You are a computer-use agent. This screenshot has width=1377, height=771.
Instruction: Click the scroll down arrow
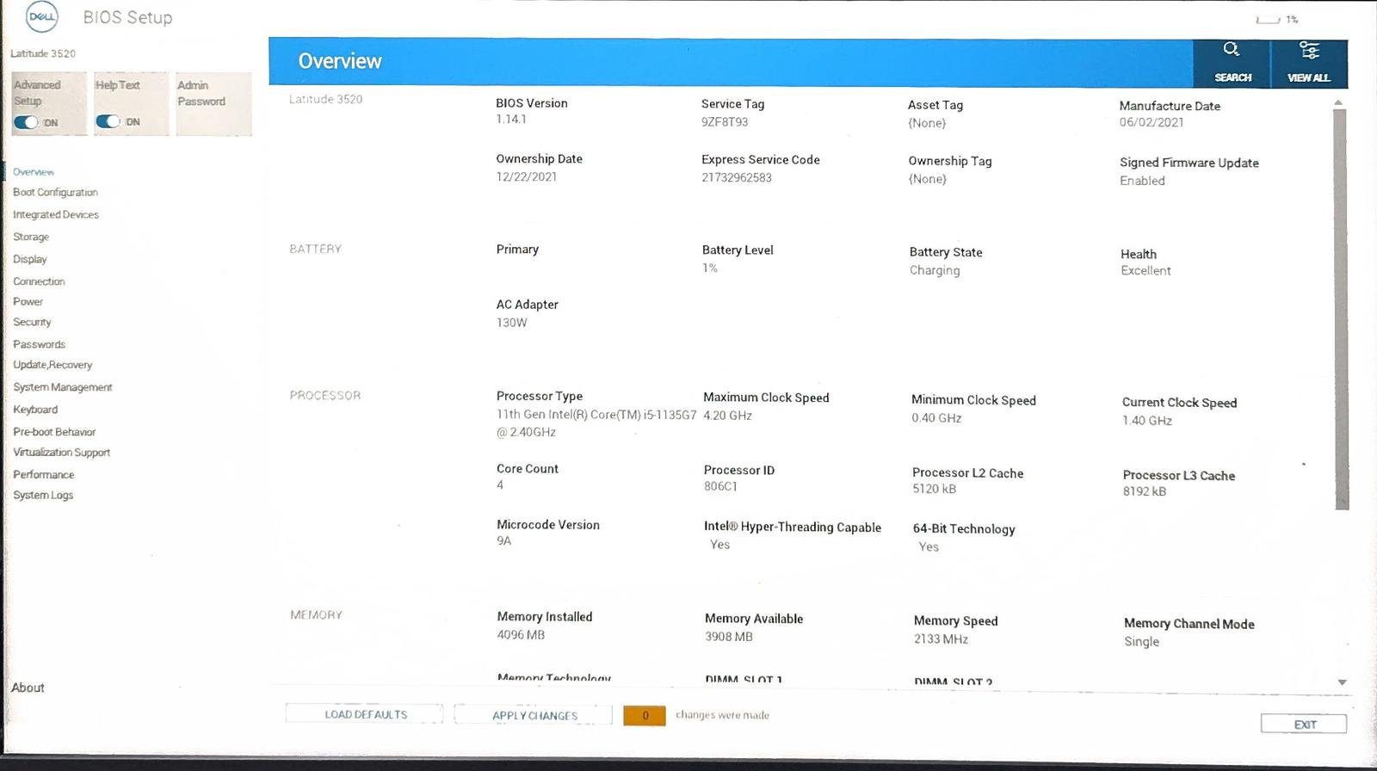tap(1342, 682)
